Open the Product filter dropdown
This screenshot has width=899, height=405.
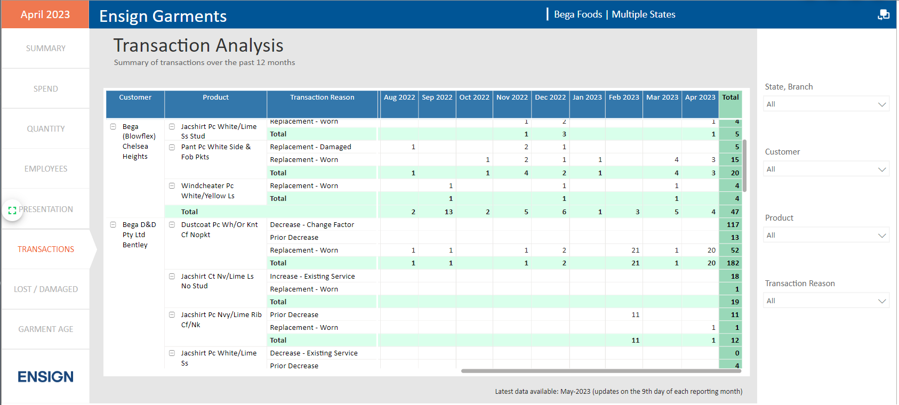[826, 236]
